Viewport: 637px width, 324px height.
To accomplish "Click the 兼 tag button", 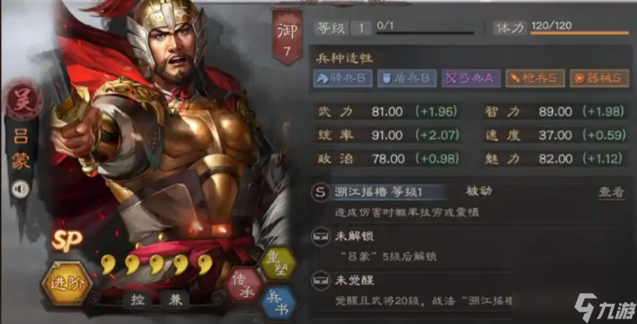I will tap(175, 300).
